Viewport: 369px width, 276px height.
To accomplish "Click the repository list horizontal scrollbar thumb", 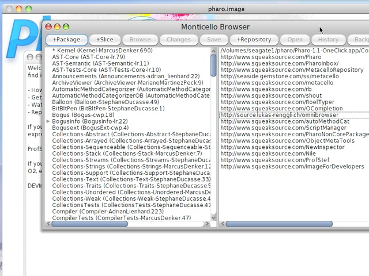I will coord(279,224).
